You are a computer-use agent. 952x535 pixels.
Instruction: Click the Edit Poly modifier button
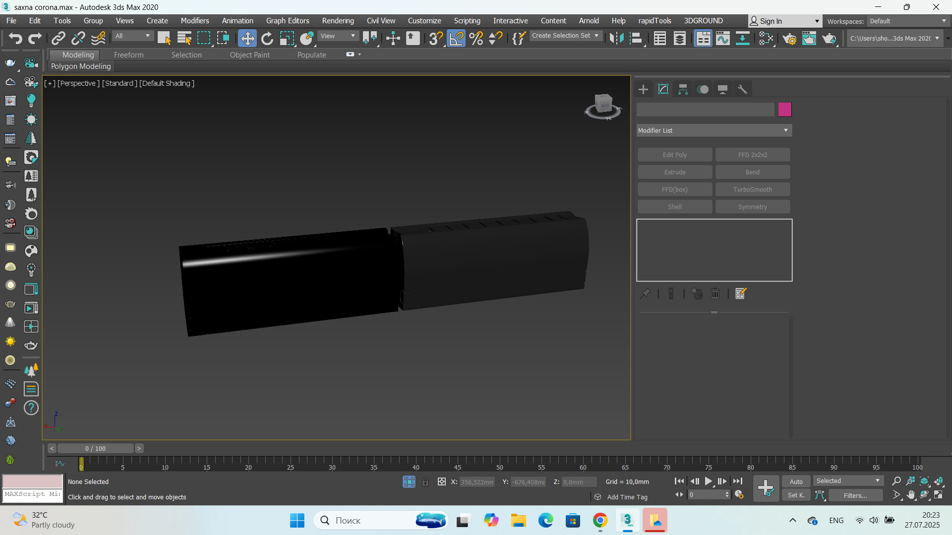click(x=674, y=155)
